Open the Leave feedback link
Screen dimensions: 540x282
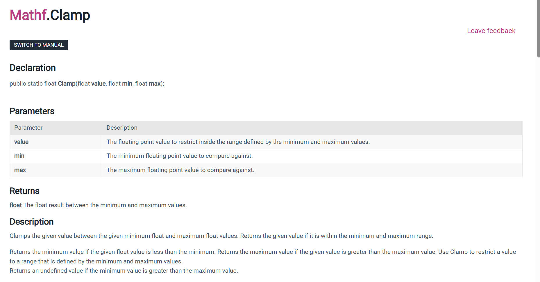pos(491,31)
